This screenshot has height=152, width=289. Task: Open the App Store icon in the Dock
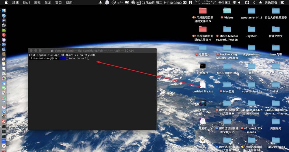coord(4,112)
